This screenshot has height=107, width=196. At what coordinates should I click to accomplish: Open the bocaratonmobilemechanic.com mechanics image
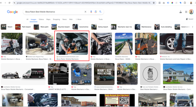[72, 44]
